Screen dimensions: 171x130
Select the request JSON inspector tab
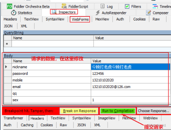(x=8, y=26)
